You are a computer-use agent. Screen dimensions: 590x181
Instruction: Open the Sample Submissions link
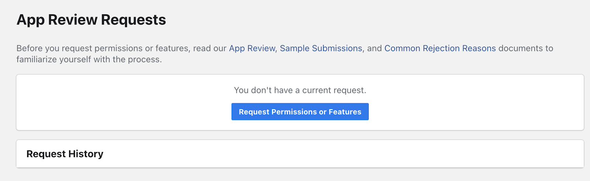[321, 48]
